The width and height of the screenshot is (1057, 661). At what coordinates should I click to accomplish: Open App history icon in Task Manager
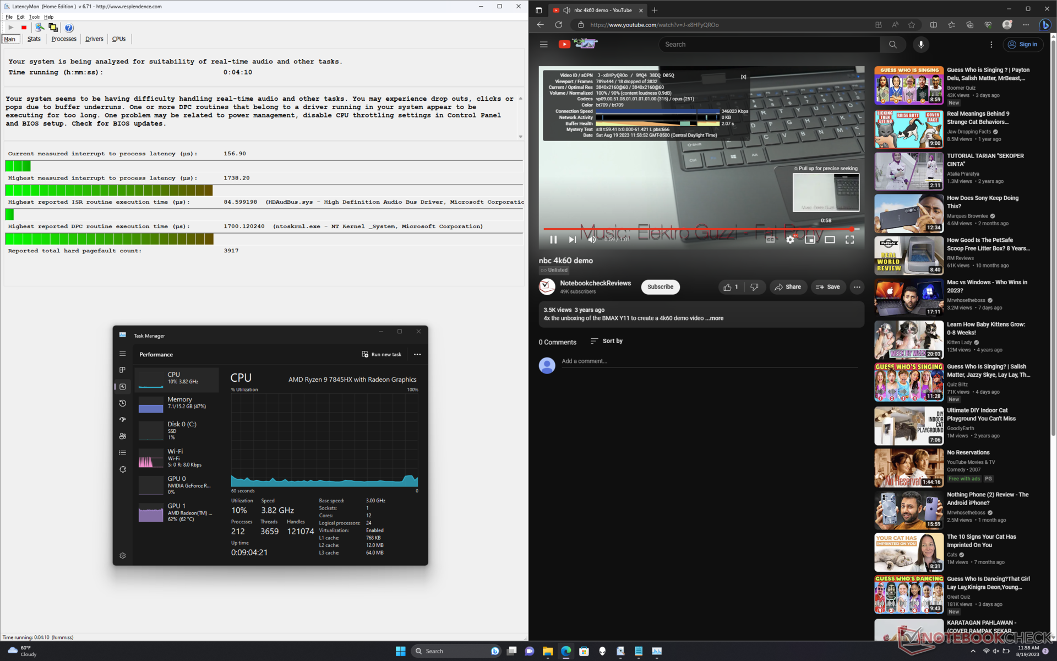pos(123,403)
